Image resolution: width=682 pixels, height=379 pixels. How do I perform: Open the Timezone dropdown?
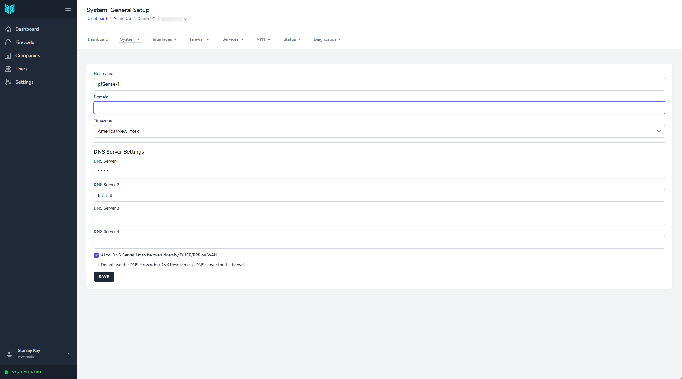379,131
